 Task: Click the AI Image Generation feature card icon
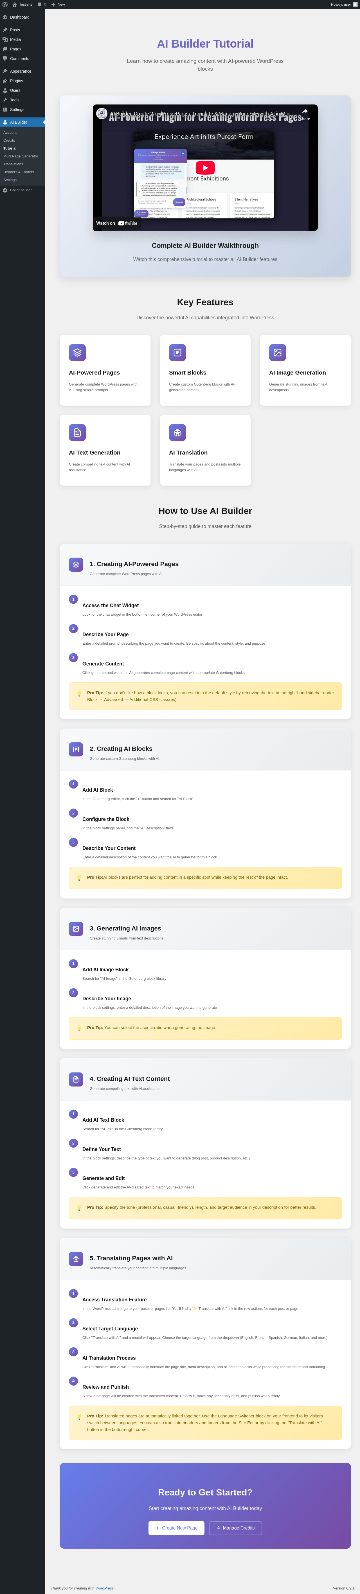[x=277, y=353]
